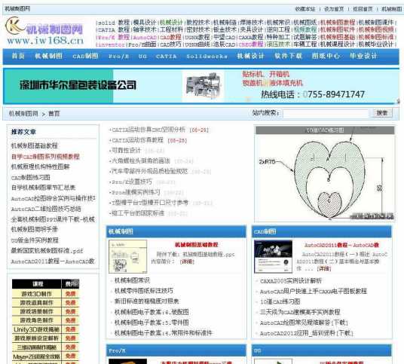Open CAD制图练习图 in recommended articles

coord(30,177)
